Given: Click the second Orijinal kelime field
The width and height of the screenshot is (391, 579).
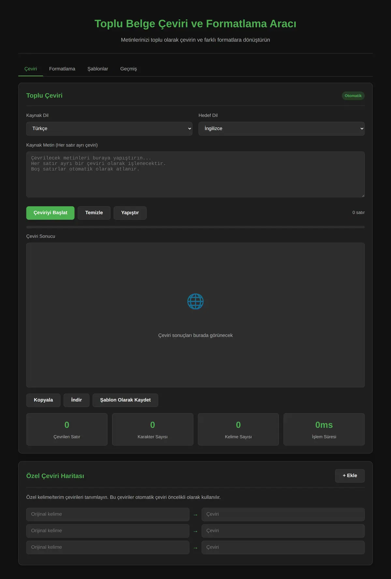Looking at the screenshot, I should click(x=108, y=531).
